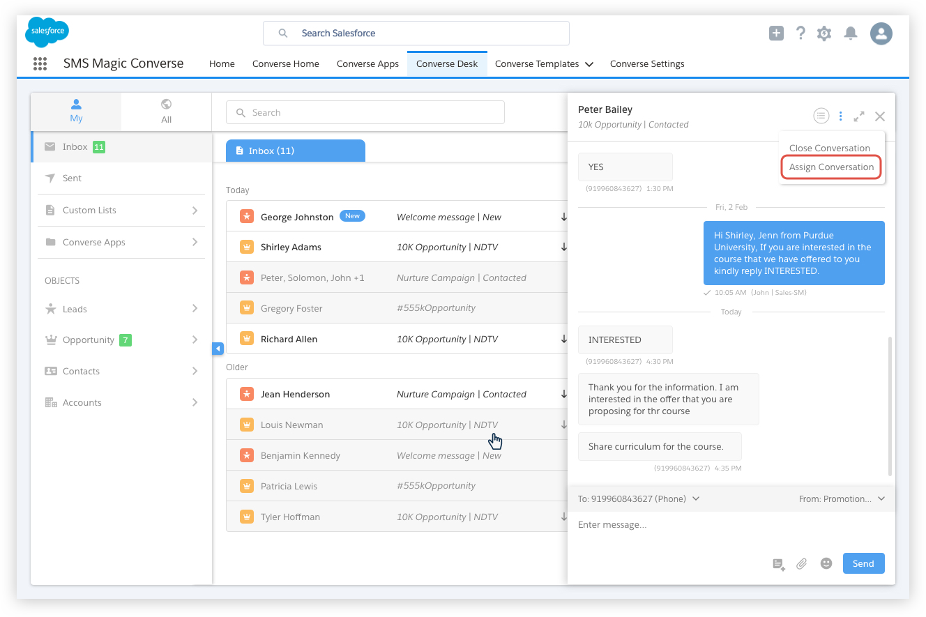
Task: Switch to the All conversations tab
Action: coord(166,111)
